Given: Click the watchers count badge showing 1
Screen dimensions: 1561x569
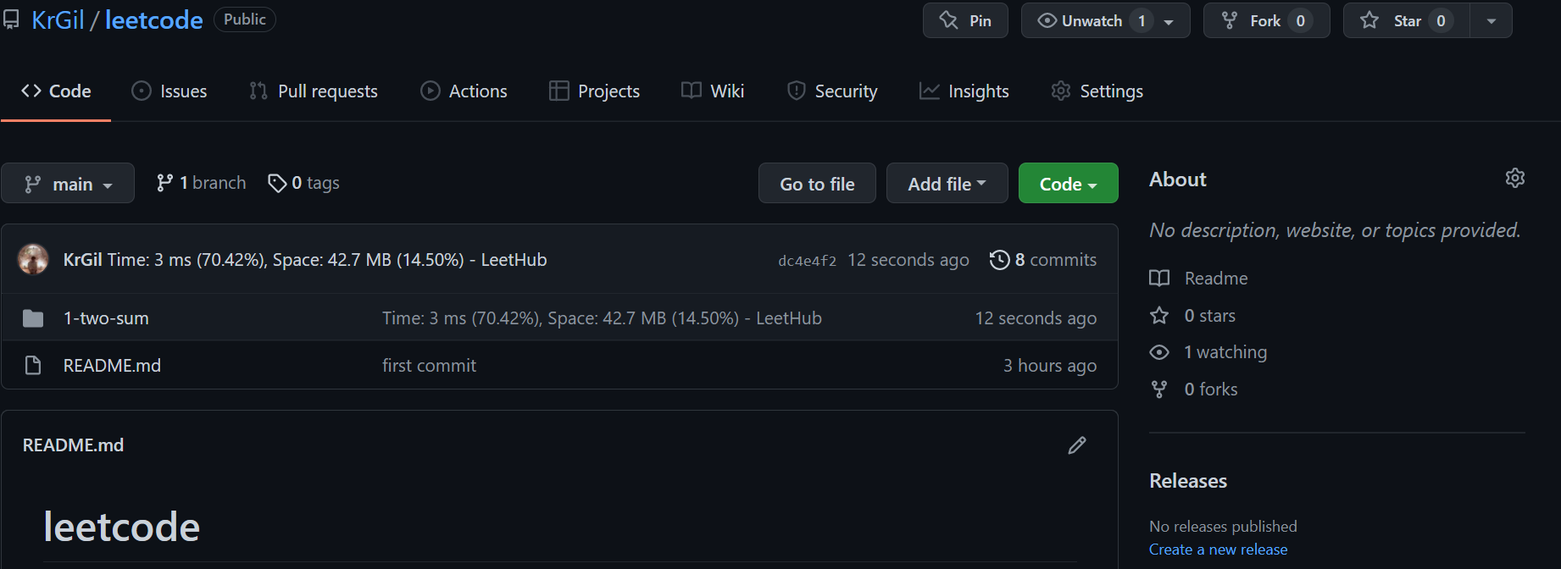Looking at the screenshot, I should 1142,21.
